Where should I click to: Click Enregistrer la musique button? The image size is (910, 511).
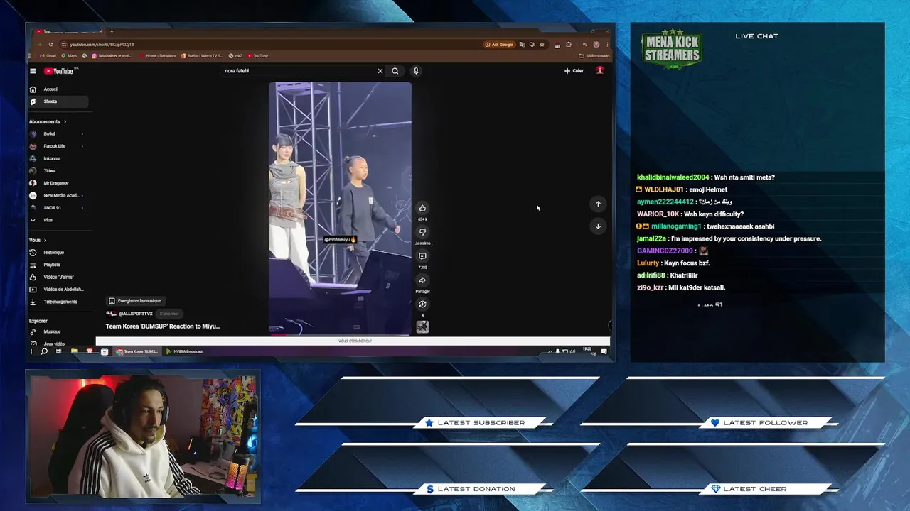[x=135, y=301]
